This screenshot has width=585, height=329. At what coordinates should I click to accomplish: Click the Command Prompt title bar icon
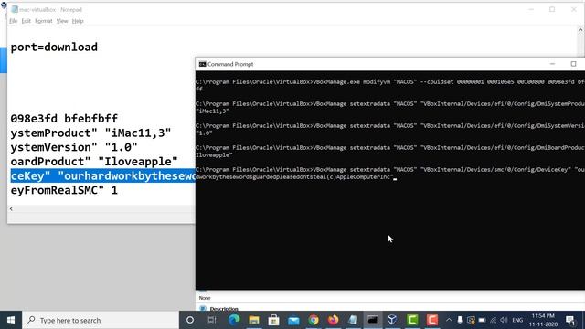202,64
